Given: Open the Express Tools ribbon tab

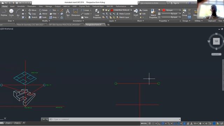Looking at the screenshot, I should (x=84, y=6).
